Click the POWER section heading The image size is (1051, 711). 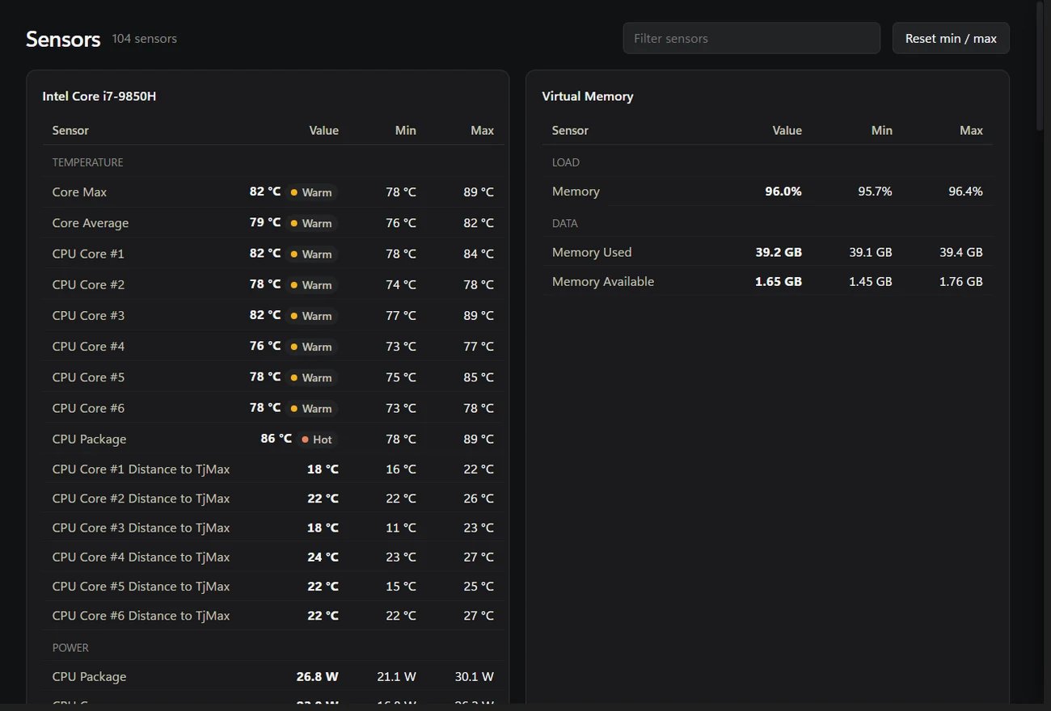pyautogui.click(x=70, y=648)
